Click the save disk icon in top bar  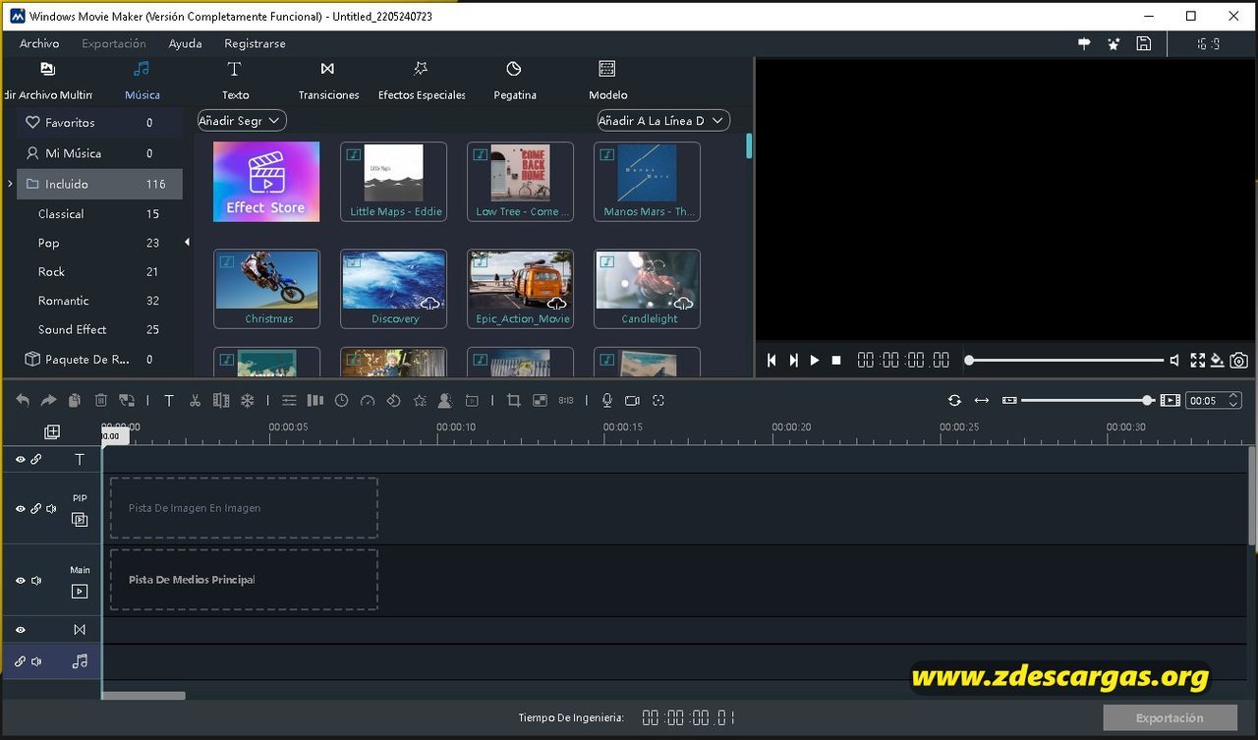coord(1143,43)
